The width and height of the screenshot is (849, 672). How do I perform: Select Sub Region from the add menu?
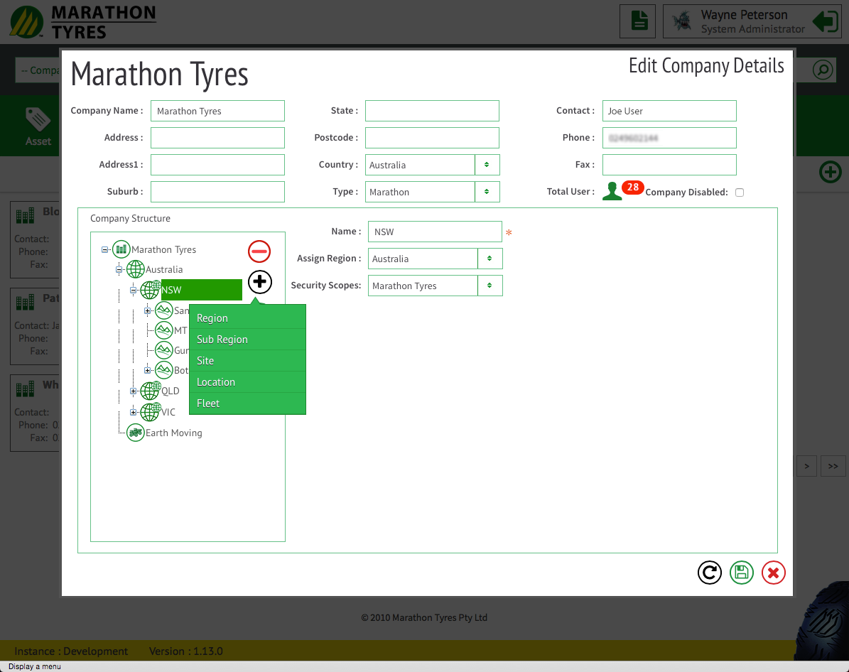[222, 340]
